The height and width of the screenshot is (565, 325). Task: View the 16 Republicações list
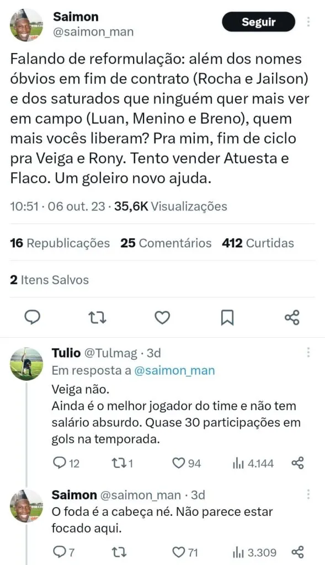60,243
